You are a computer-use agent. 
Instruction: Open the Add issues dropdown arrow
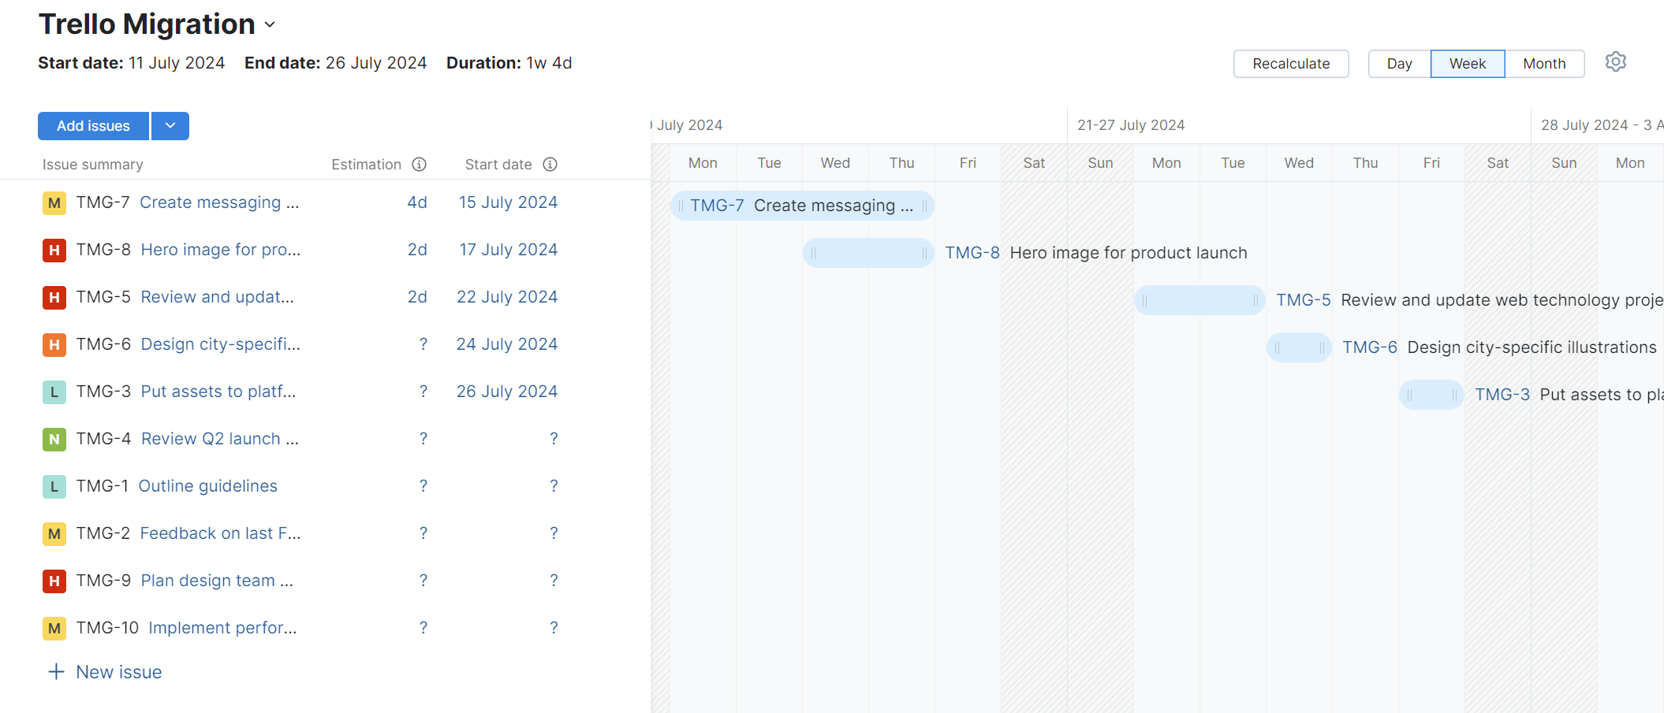[170, 126]
